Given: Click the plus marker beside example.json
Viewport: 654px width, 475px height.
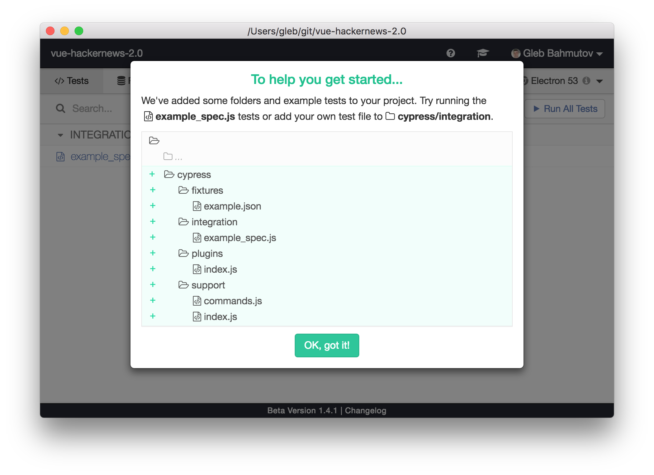Looking at the screenshot, I should tap(153, 206).
